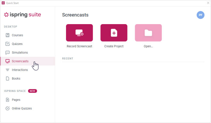Viewport: 211px width, 123px height.
Task: Click the 'Open...' text label
Action: click(148, 46)
